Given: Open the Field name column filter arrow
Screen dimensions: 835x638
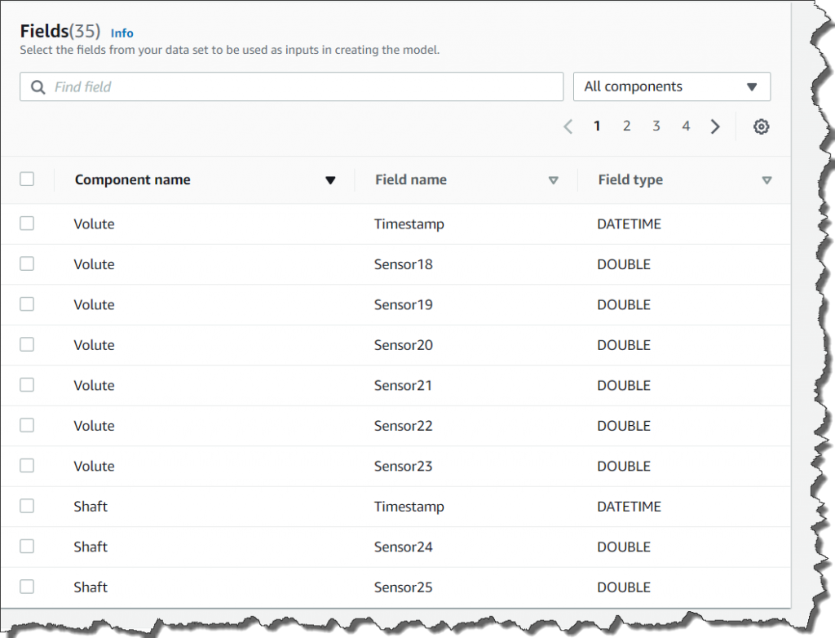Looking at the screenshot, I should click(554, 179).
